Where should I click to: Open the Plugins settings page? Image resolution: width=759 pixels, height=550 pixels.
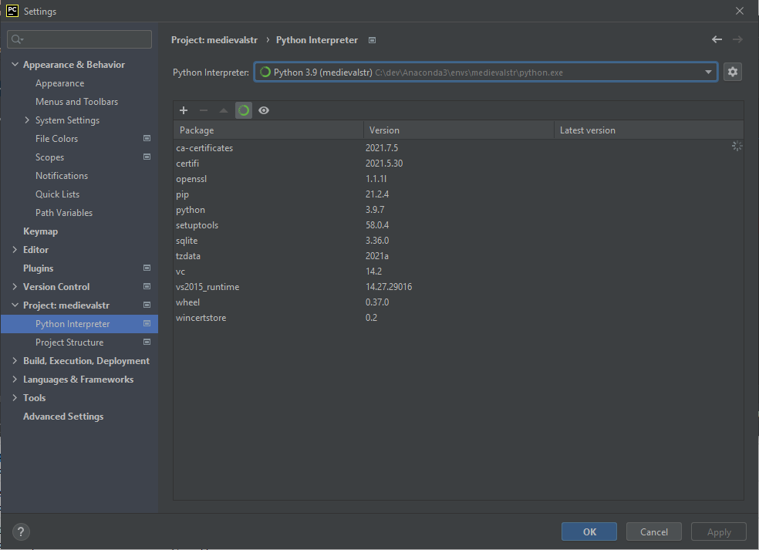(39, 268)
